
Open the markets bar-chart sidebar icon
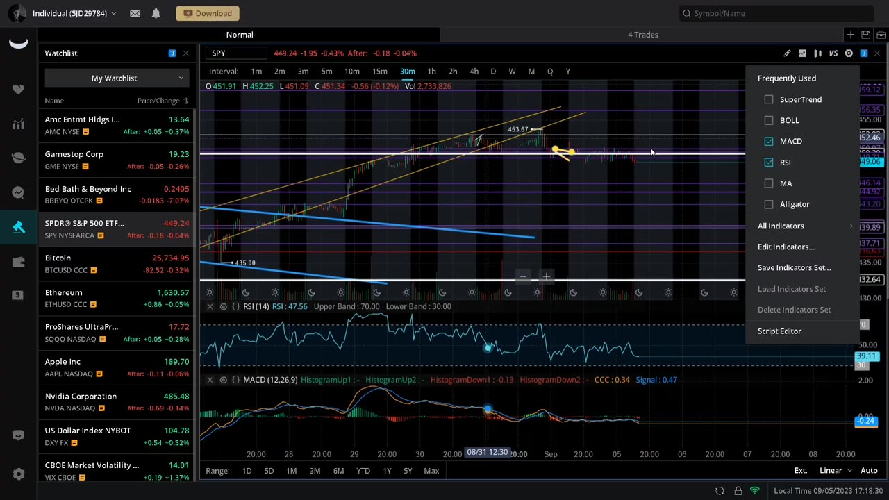coord(18,124)
